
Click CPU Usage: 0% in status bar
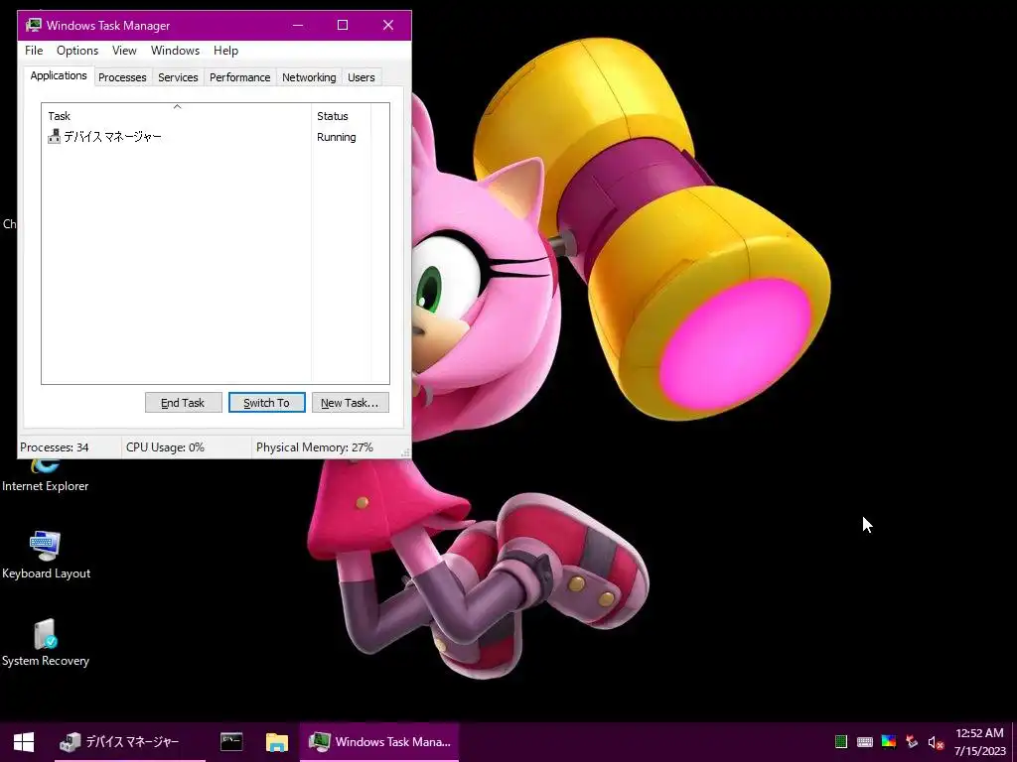(x=165, y=447)
